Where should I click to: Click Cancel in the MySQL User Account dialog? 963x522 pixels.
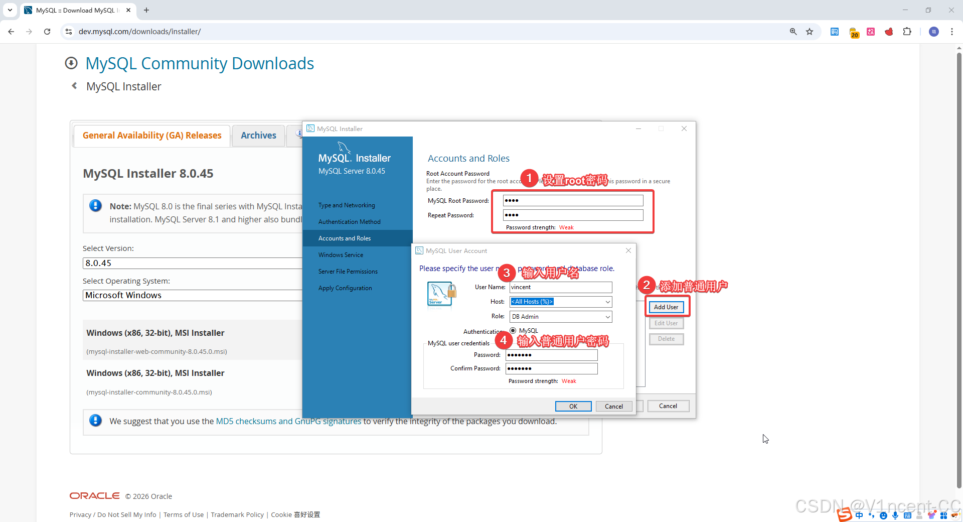[614, 407]
